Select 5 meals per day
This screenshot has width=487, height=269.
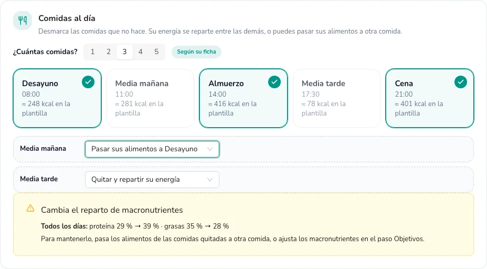156,51
